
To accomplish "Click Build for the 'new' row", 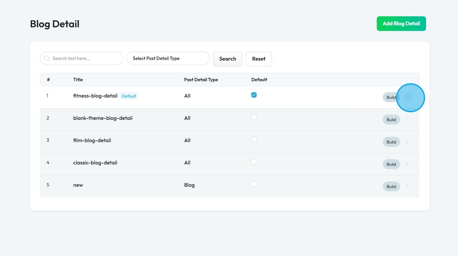I will point(391,186).
